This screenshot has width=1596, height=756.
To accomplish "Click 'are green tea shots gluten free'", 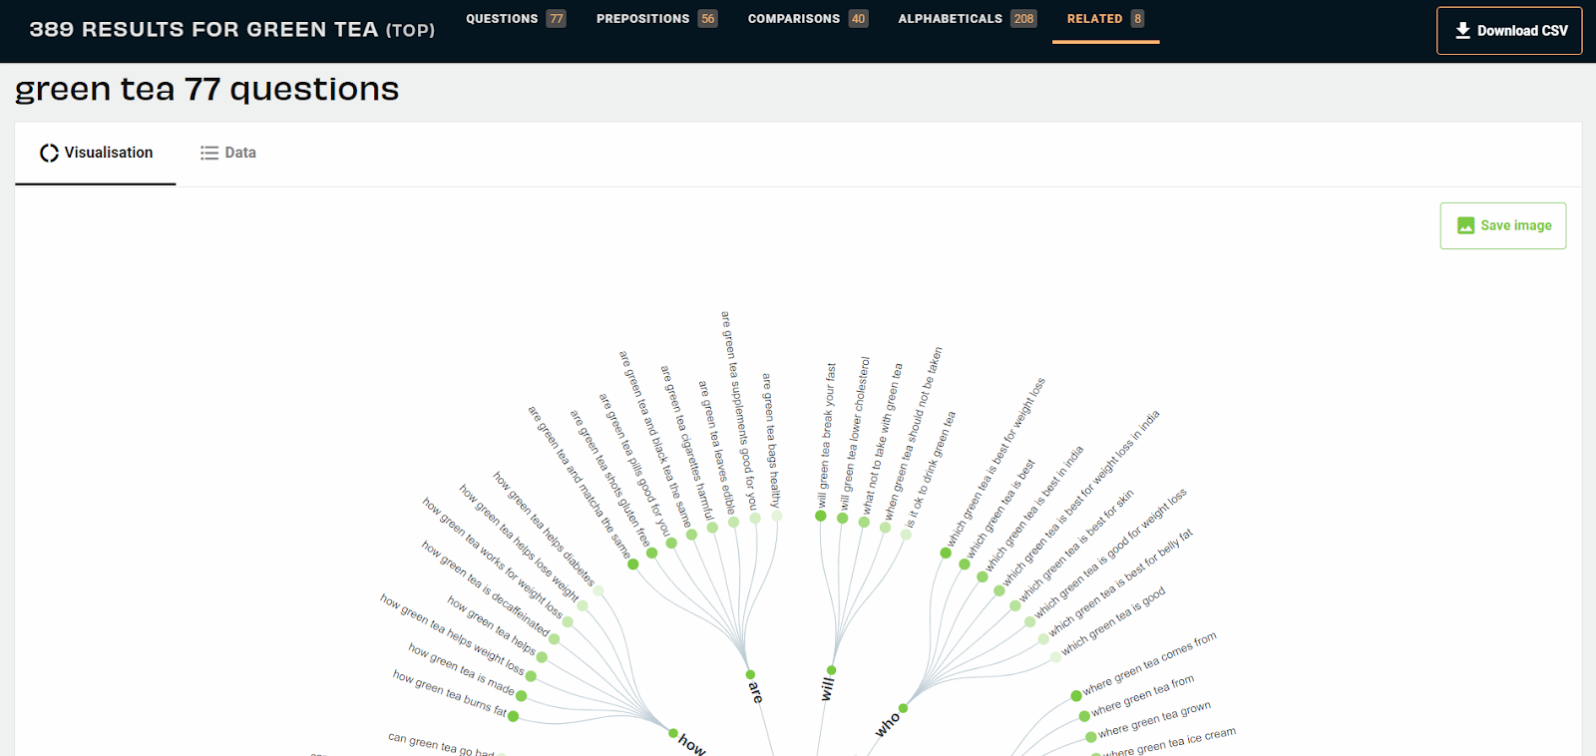I will (610, 478).
